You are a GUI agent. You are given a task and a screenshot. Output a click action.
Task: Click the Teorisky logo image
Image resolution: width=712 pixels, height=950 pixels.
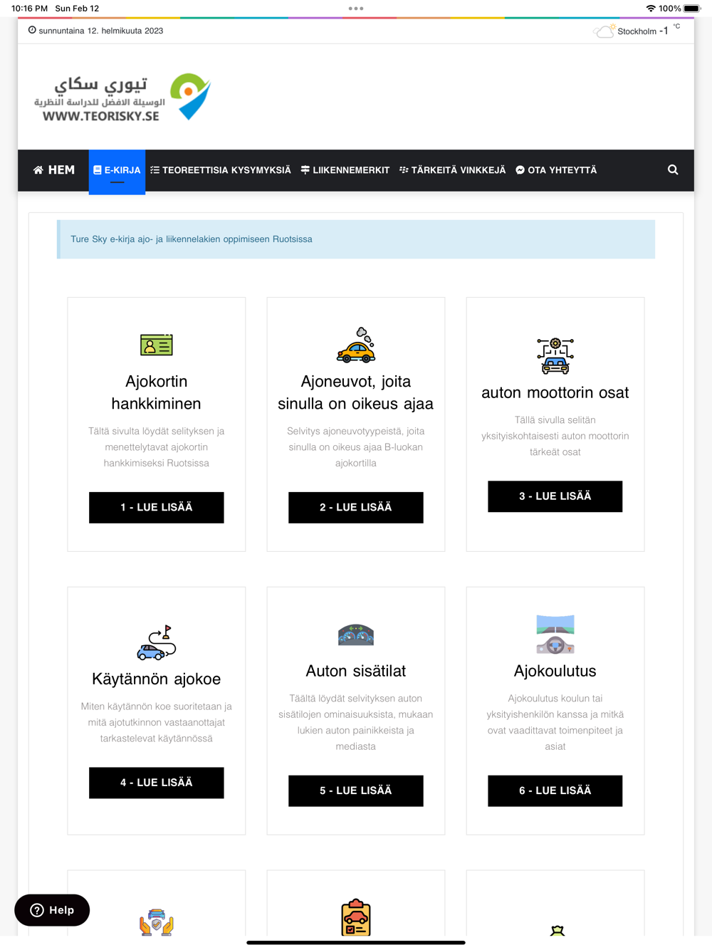pos(122,98)
